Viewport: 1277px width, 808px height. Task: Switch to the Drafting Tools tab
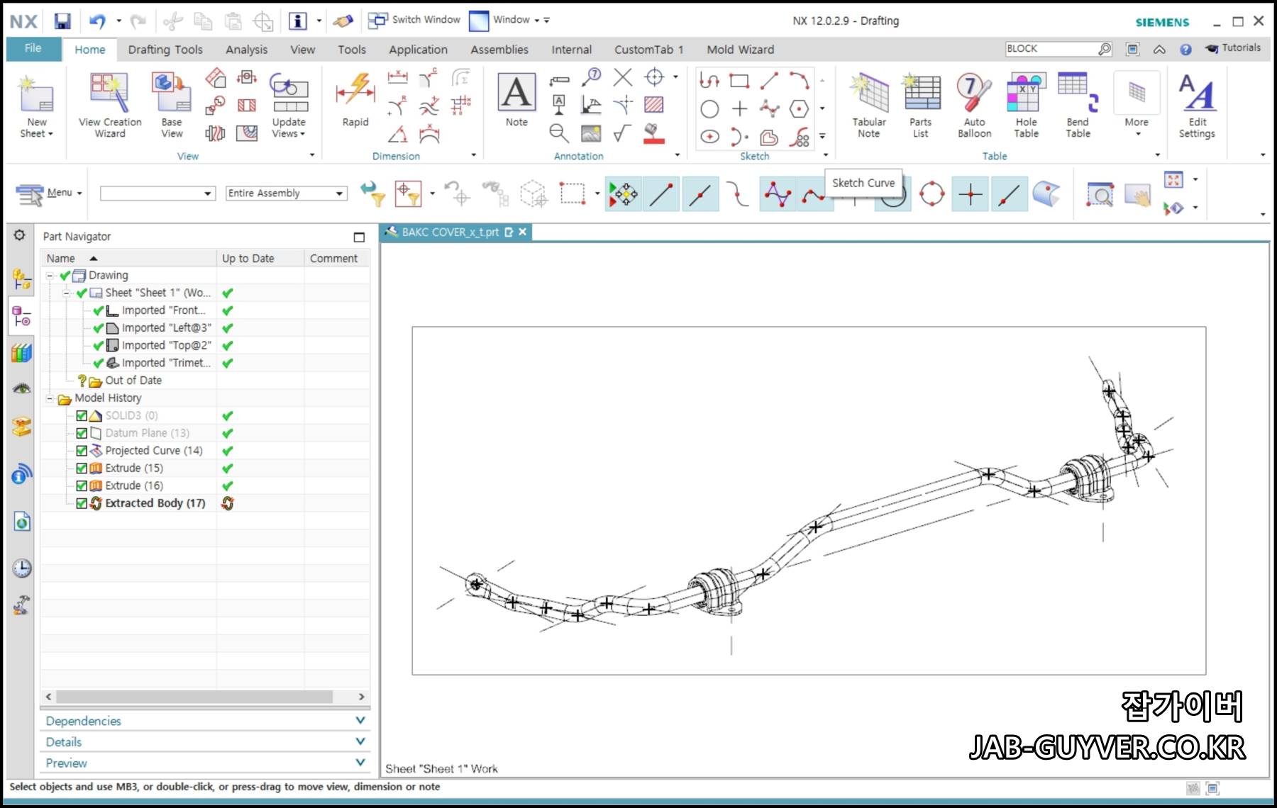(x=165, y=50)
